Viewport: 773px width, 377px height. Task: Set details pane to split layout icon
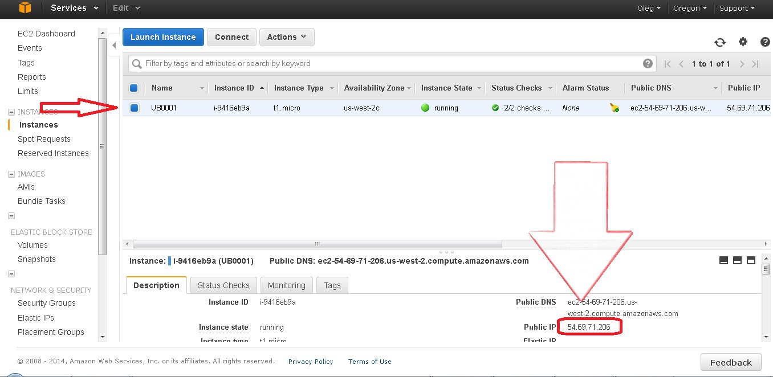737,260
